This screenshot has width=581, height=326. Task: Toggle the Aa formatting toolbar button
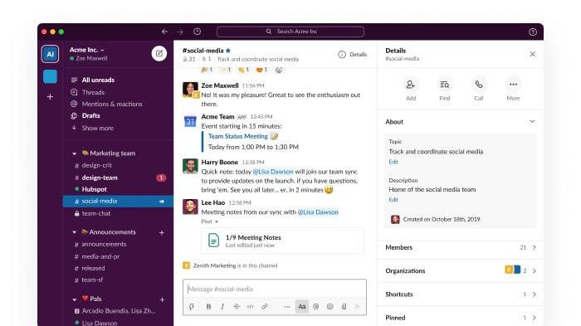click(x=302, y=306)
